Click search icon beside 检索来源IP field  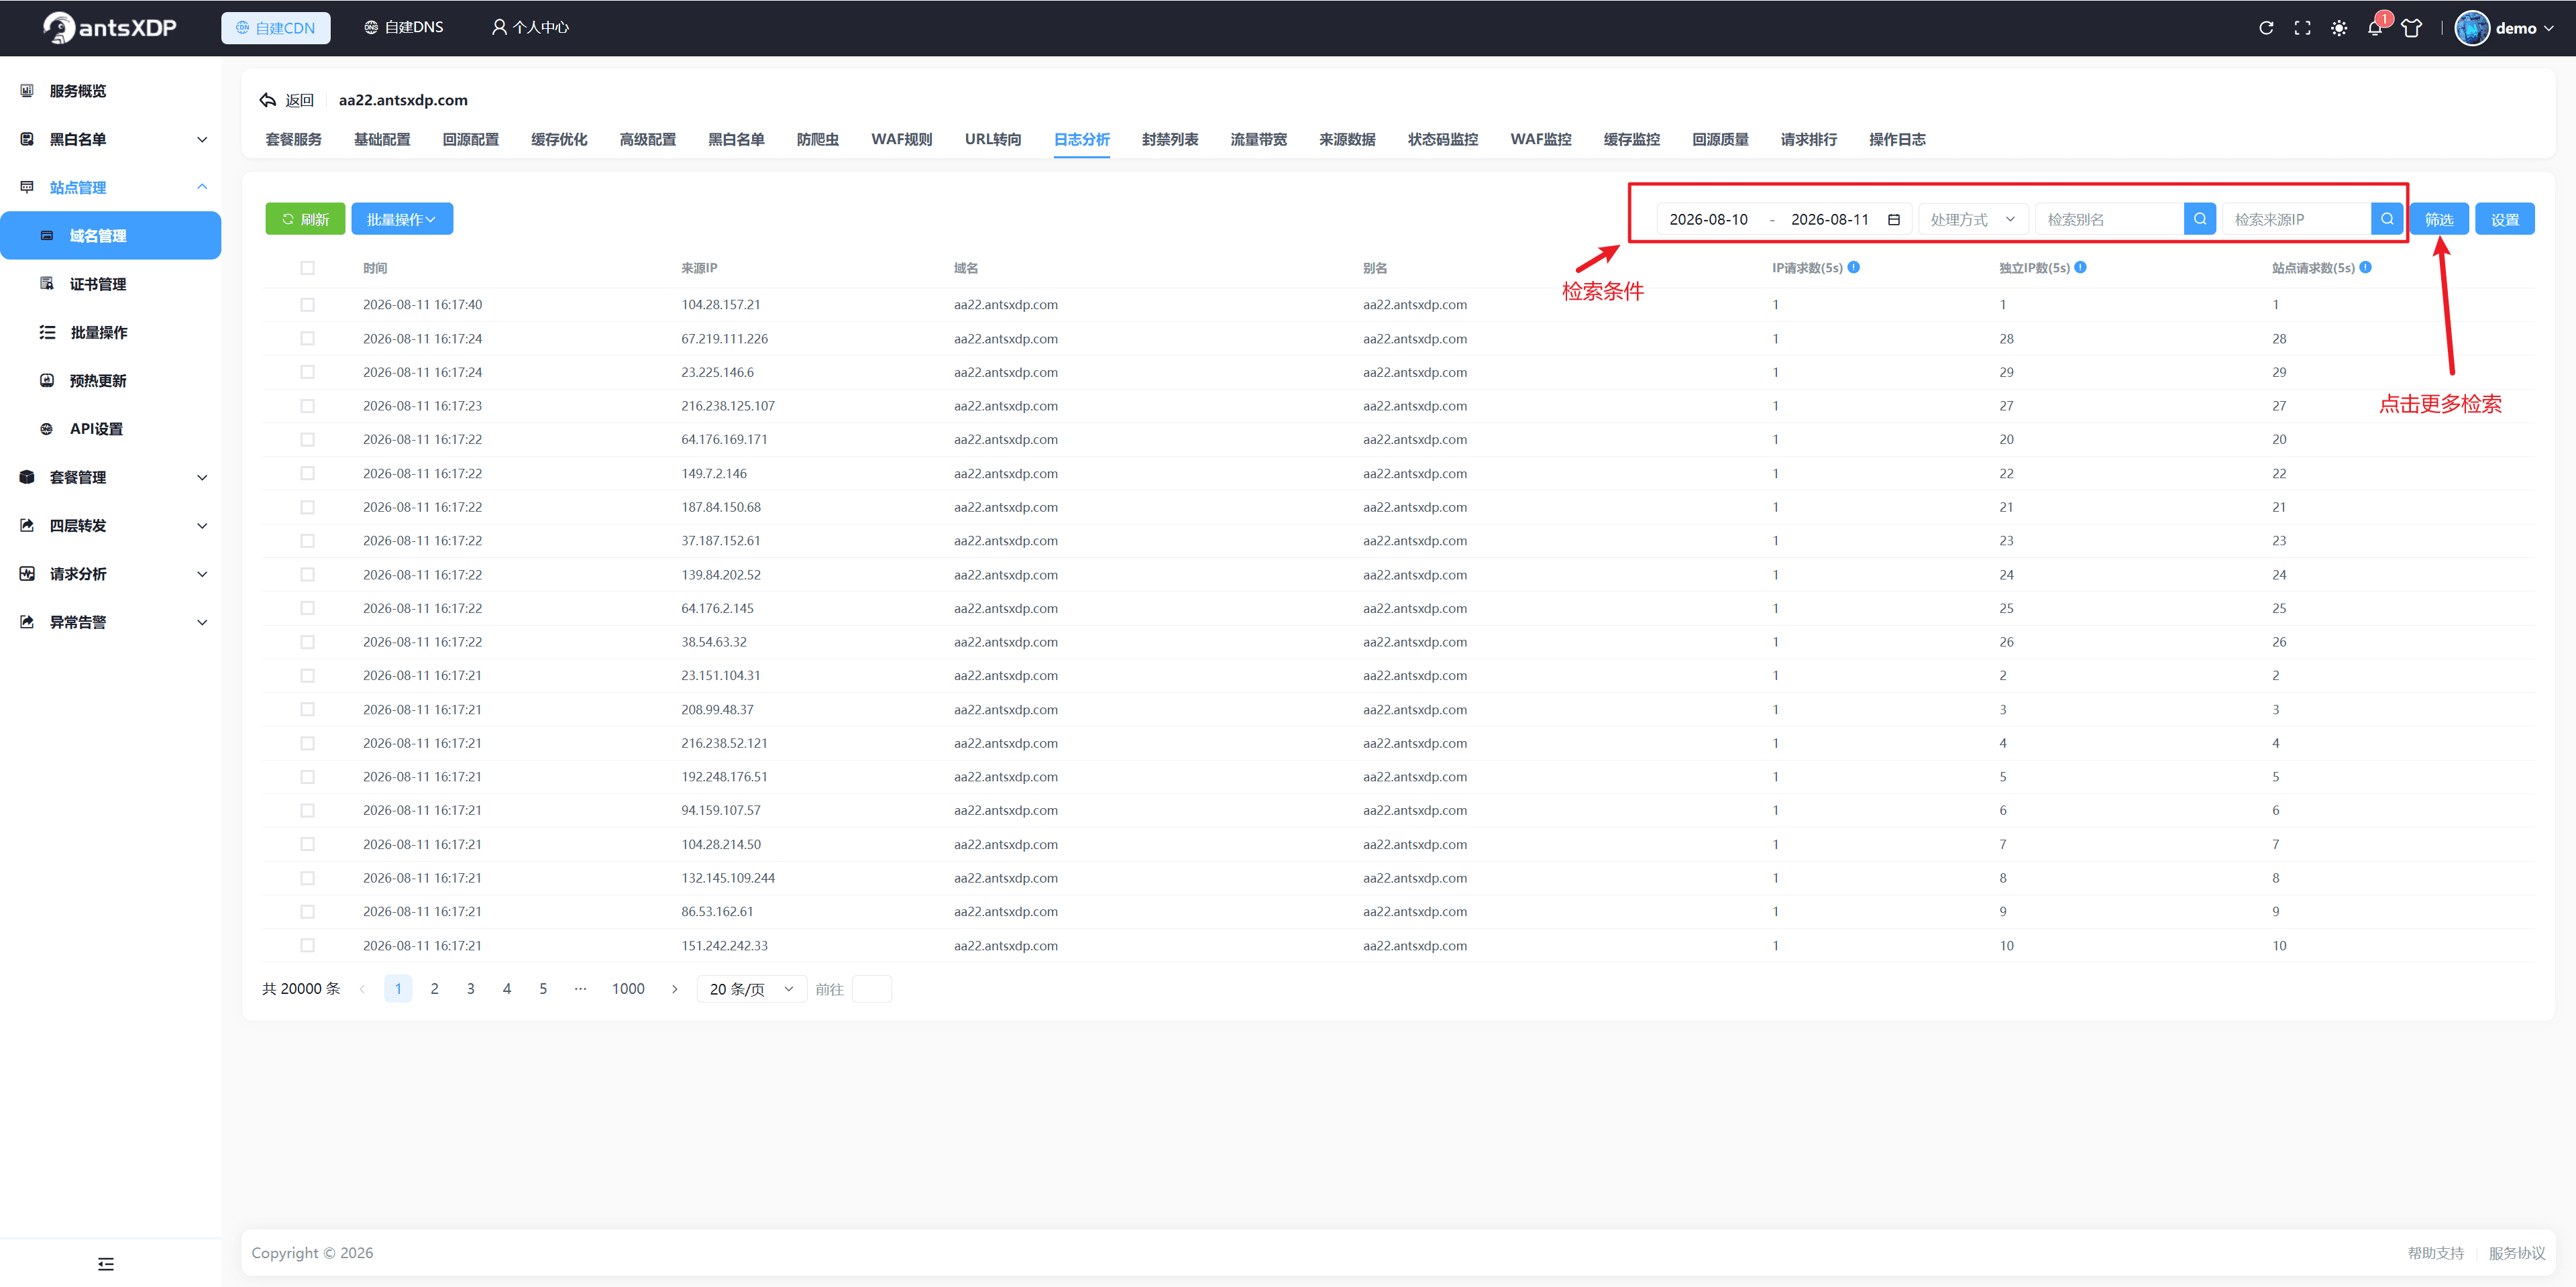click(x=2386, y=219)
